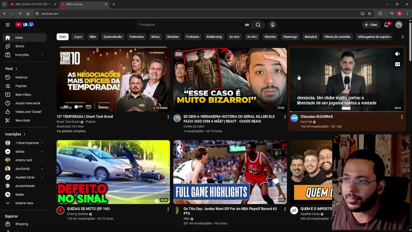Toggle captions on the preview video

(x=398, y=64)
